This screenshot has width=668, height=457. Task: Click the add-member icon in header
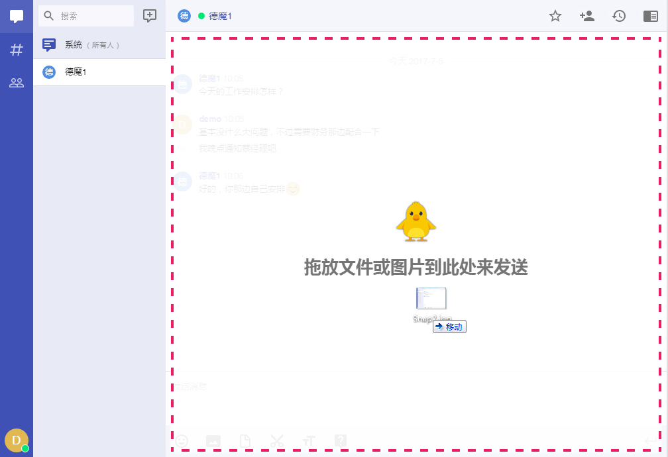[587, 16]
